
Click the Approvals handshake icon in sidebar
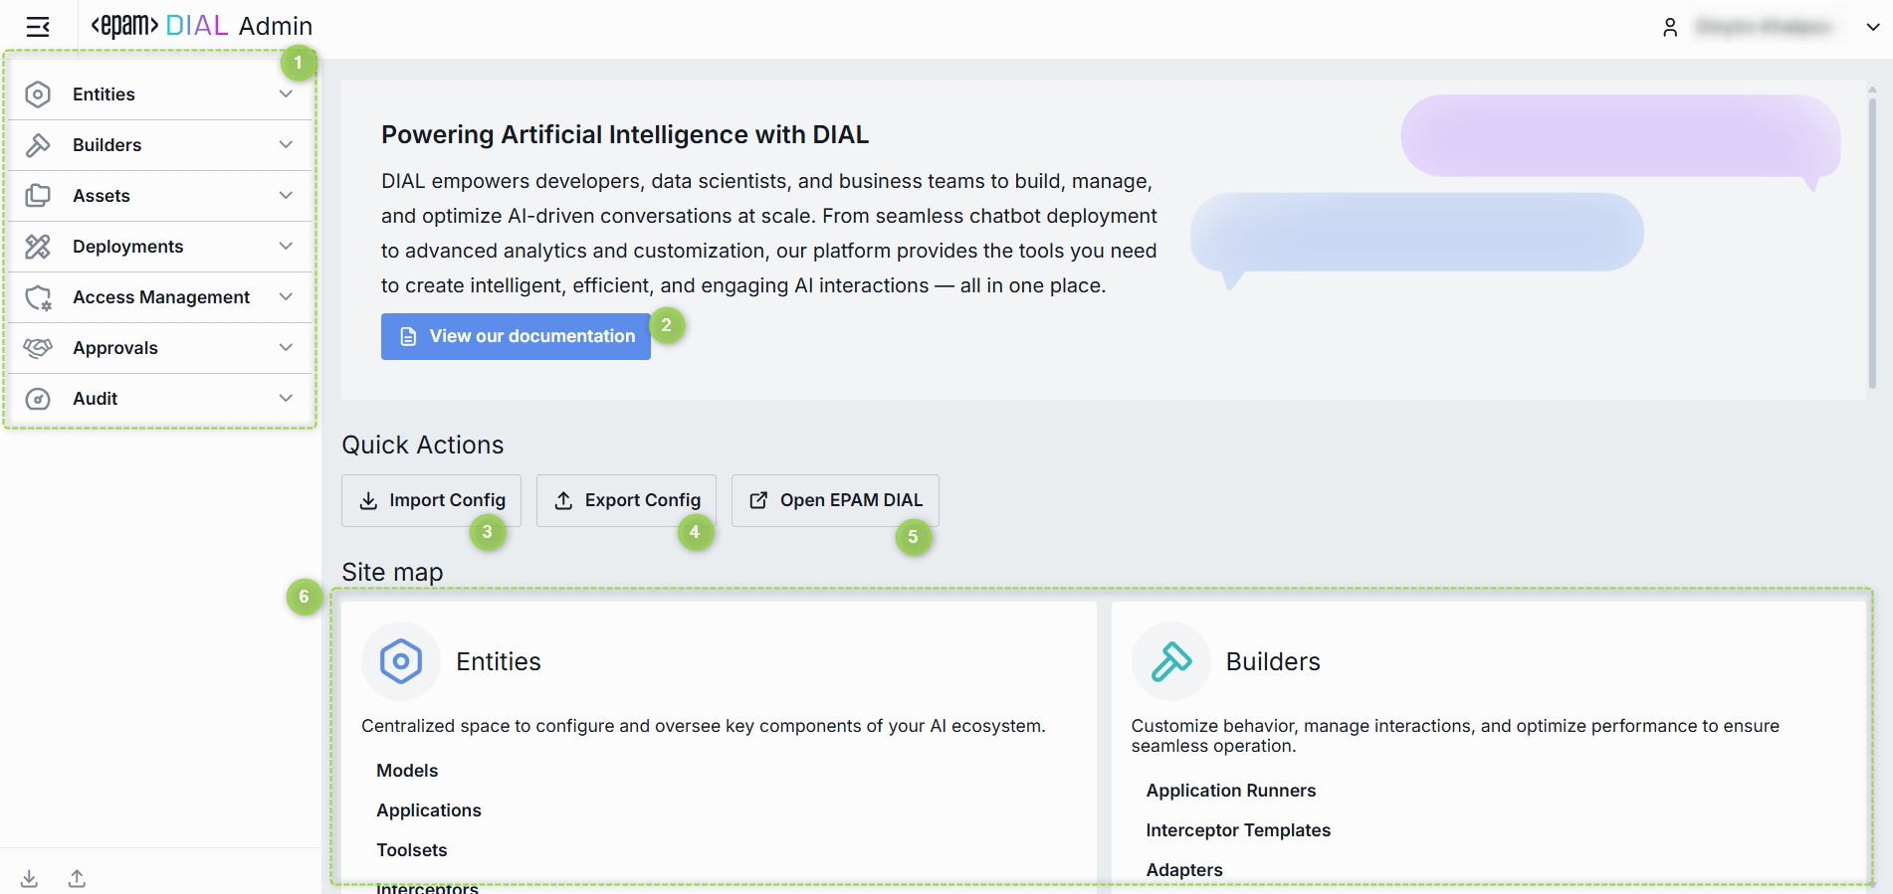38,348
